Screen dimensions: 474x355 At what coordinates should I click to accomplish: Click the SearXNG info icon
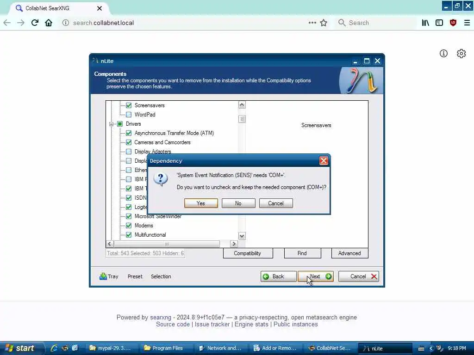[443, 54]
